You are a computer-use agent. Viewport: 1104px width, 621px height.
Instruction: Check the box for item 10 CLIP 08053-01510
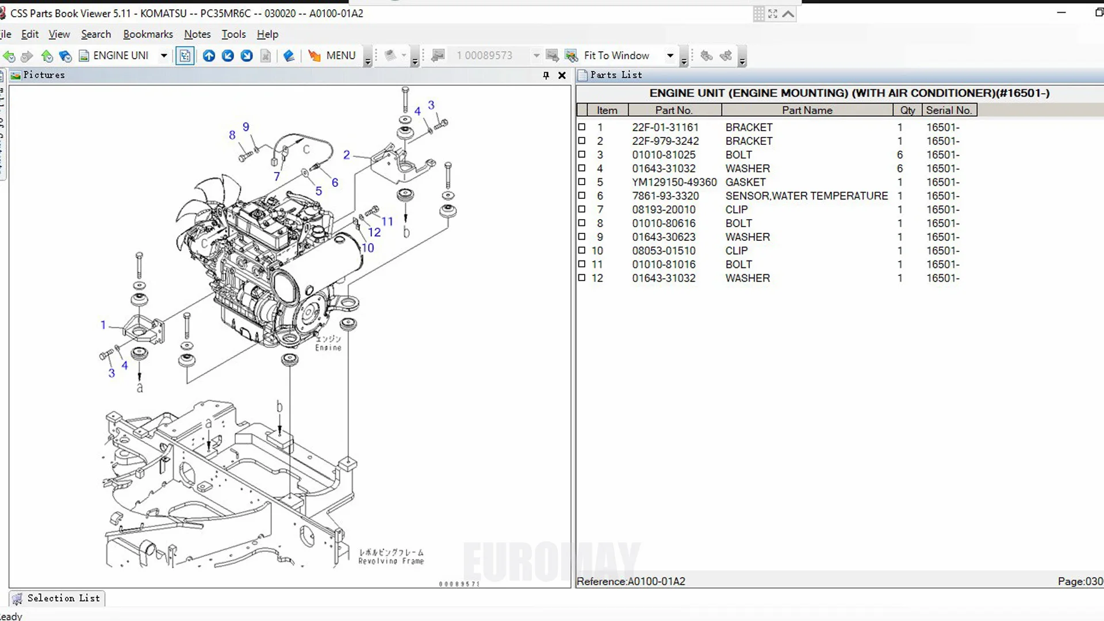582,250
